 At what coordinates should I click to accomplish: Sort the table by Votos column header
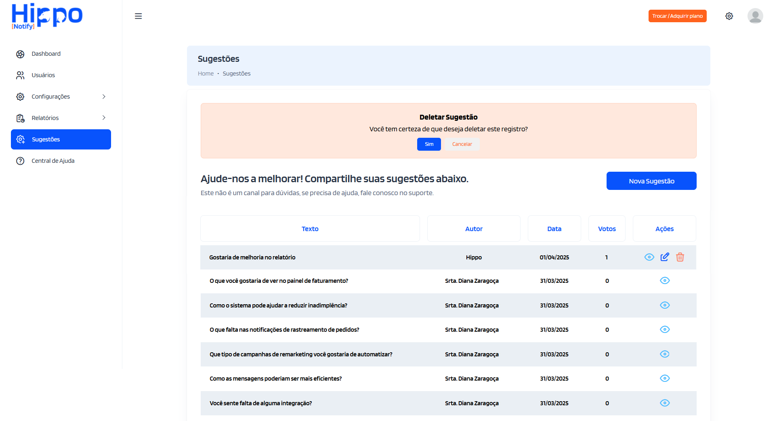point(607,229)
